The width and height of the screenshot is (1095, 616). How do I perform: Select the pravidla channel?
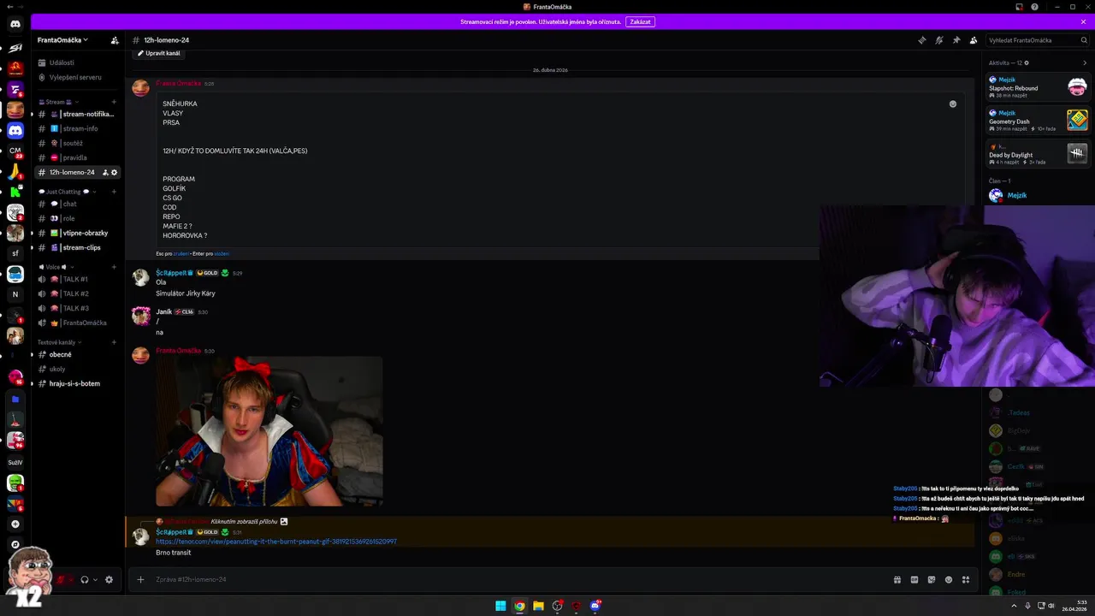(x=79, y=157)
